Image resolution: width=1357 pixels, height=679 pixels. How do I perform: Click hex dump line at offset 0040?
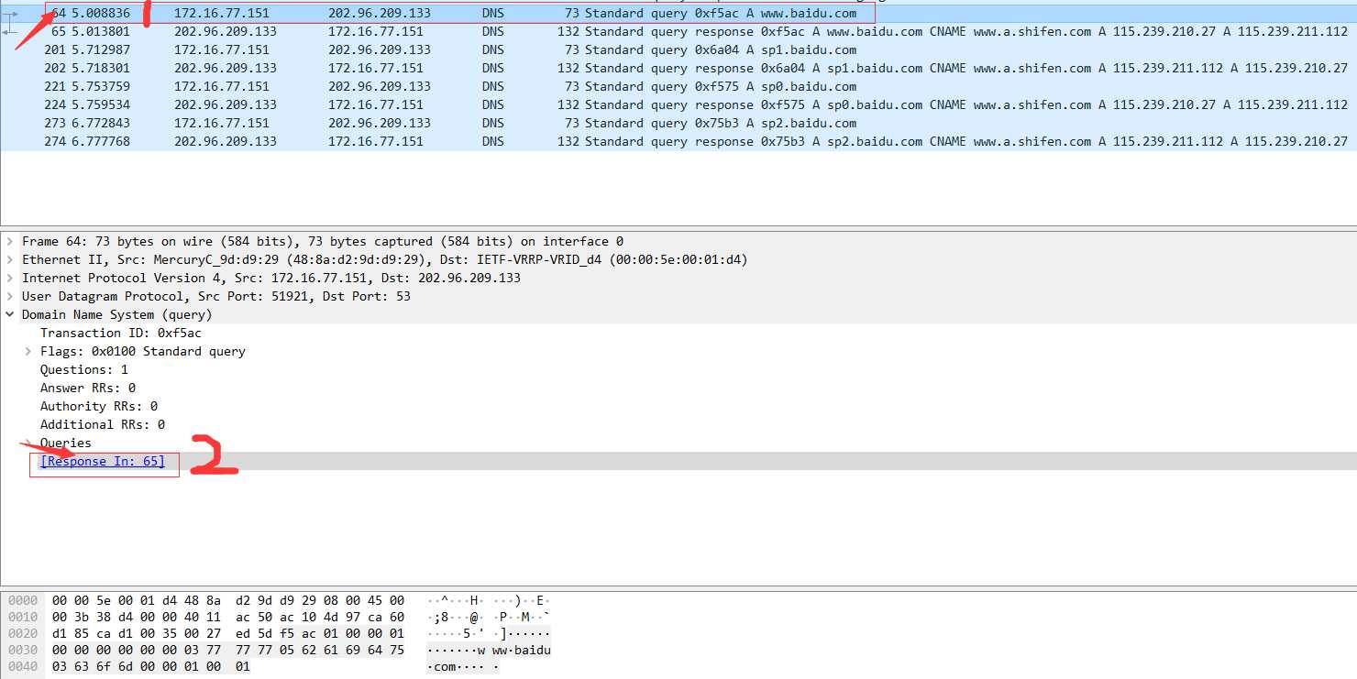253,666
